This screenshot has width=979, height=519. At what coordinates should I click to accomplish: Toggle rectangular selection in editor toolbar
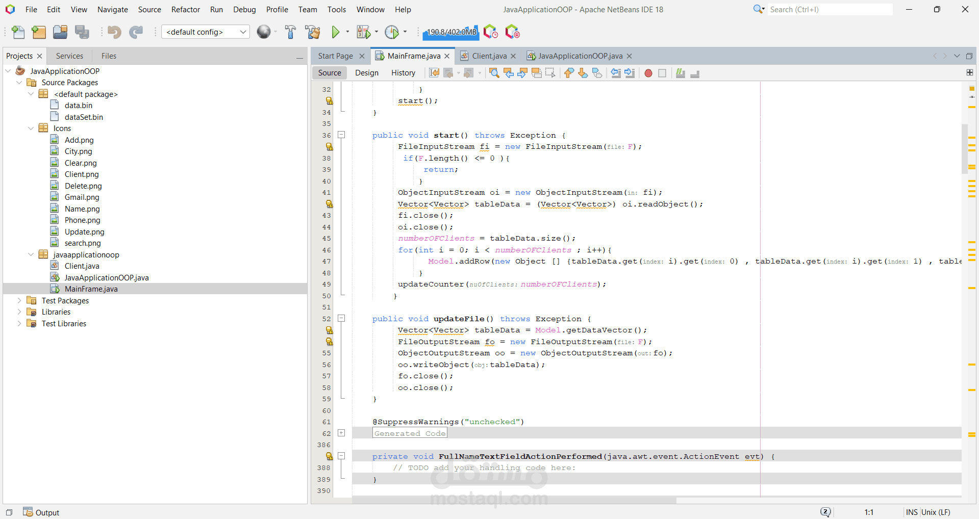[x=550, y=73]
